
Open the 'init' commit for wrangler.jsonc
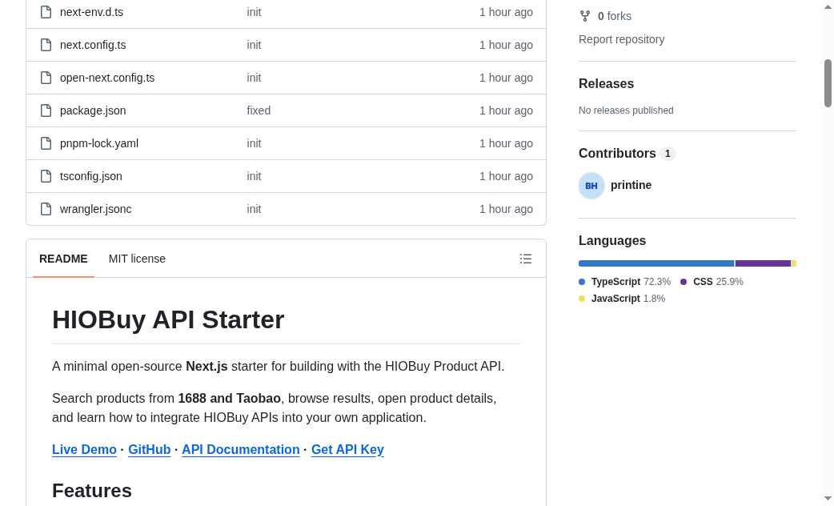coord(254,209)
